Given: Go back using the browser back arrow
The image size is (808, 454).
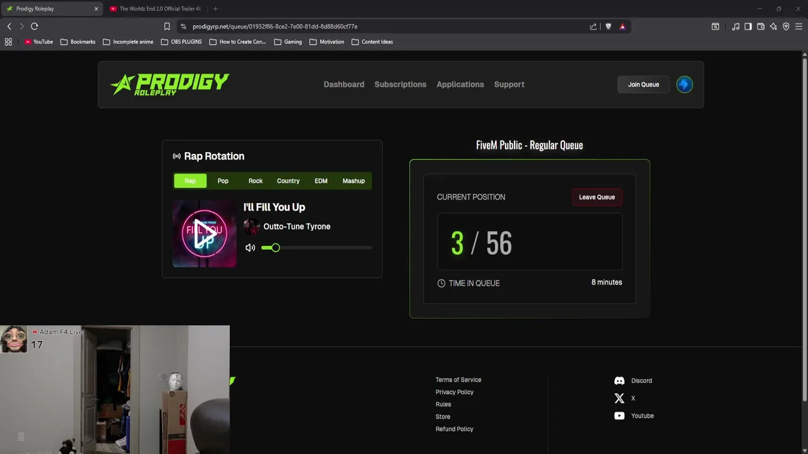Looking at the screenshot, I should point(9,26).
